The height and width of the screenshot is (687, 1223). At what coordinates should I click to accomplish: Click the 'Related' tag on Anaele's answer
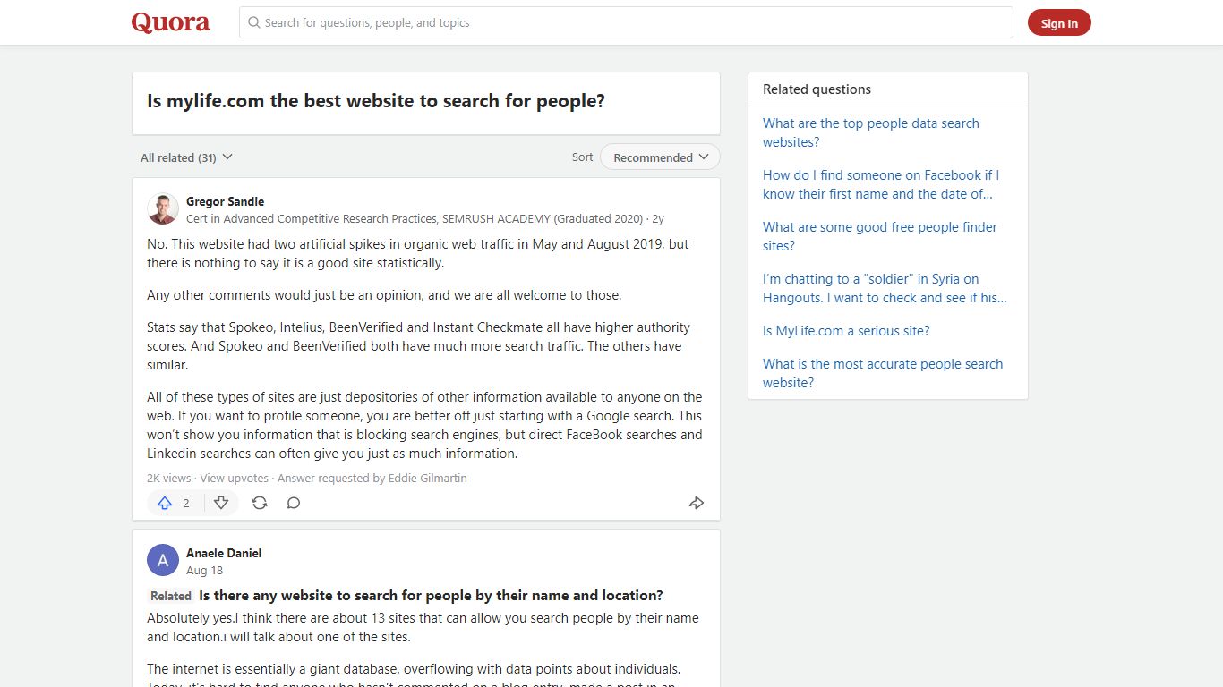(x=171, y=596)
